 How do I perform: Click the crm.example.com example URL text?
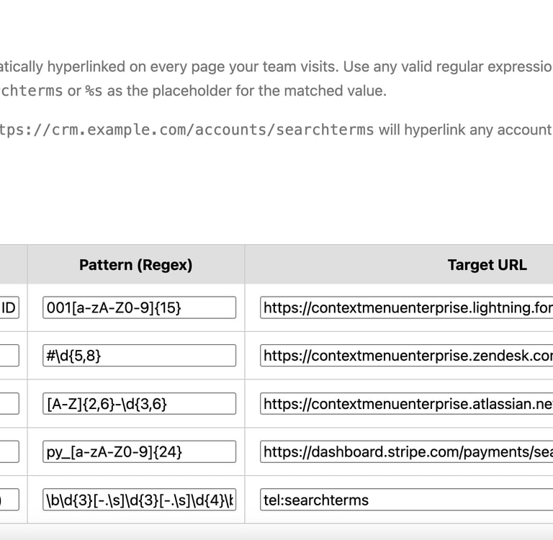click(187, 130)
